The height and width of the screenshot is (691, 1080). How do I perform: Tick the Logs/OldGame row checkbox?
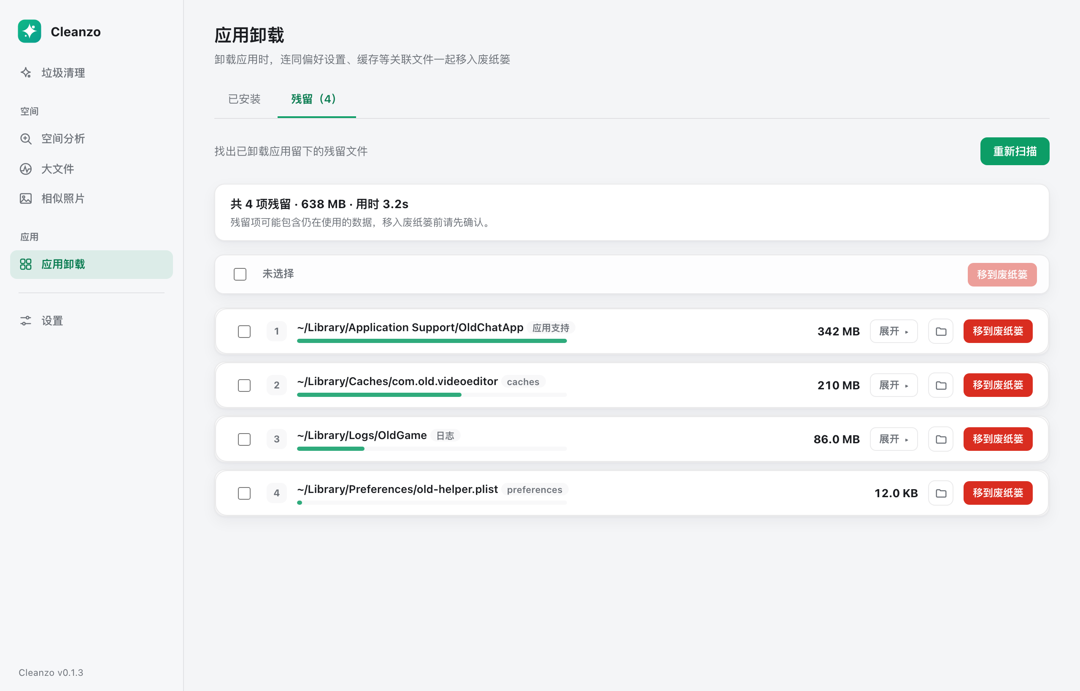[x=244, y=439]
